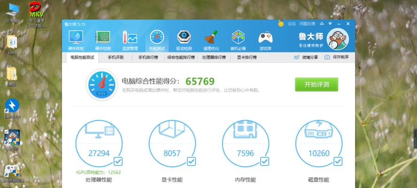
Task: Switch to the 手机排行榜 tab
Action: [x=148, y=57]
